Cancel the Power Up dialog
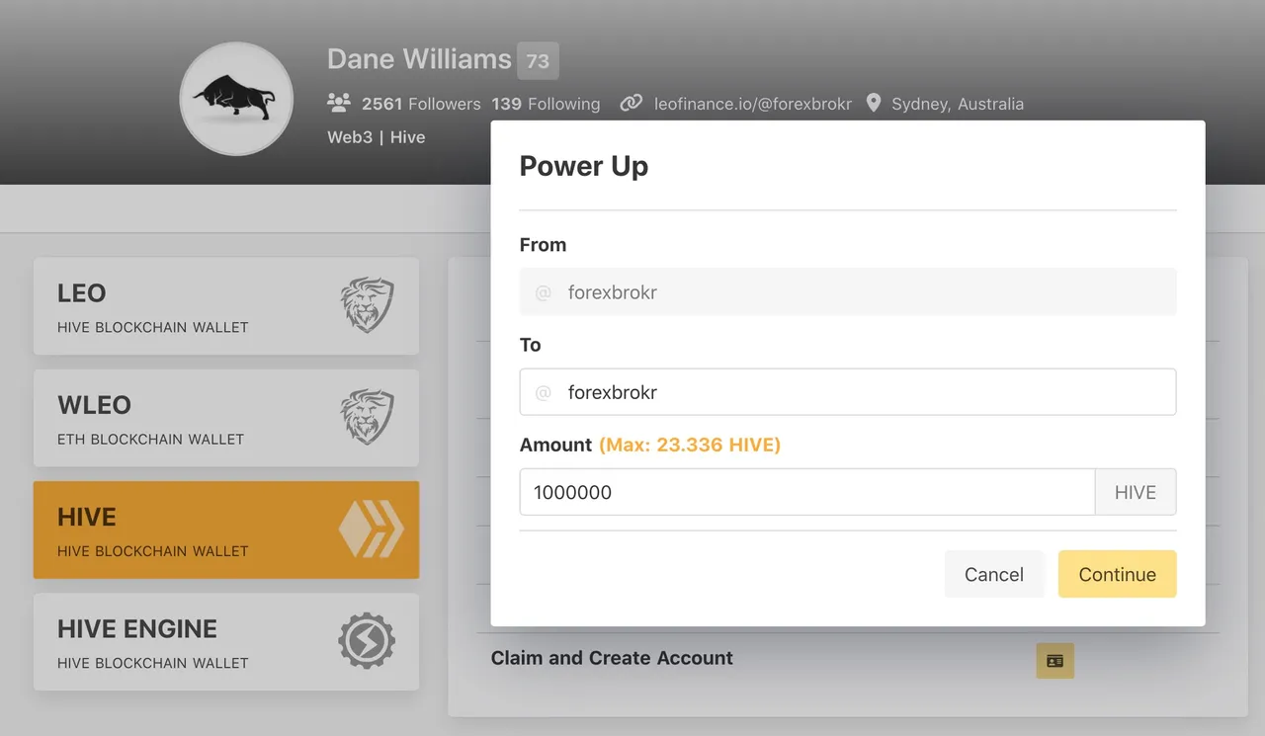Screen dimensions: 1265x736 pos(994,574)
